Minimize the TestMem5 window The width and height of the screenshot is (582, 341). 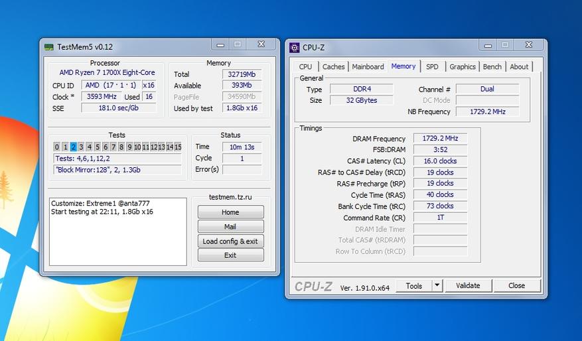(x=220, y=45)
